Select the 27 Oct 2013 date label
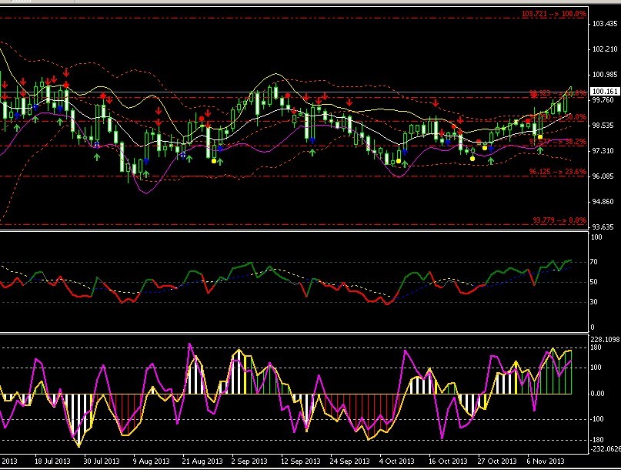621x470 pixels. pos(497,462)
